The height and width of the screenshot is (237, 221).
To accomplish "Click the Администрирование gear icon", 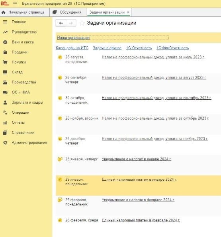I will tap(5, 143).
